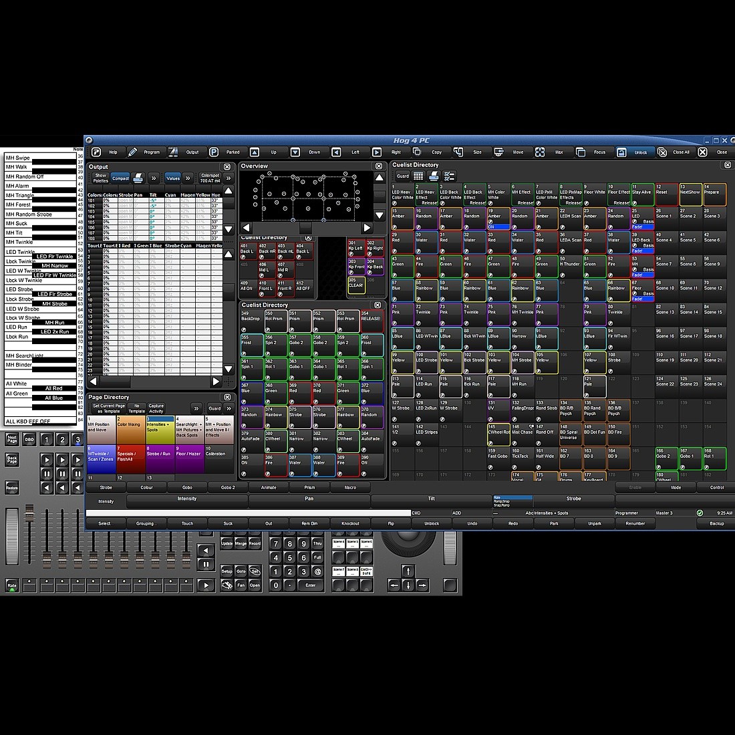Image resolution: width=735 pixels, height=735 pixels.
Task: Select the Prism palette tab
Action: click(x=309, y=488)
